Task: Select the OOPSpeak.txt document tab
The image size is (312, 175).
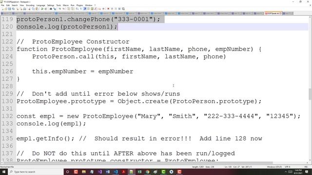Action: coord(273,13)
